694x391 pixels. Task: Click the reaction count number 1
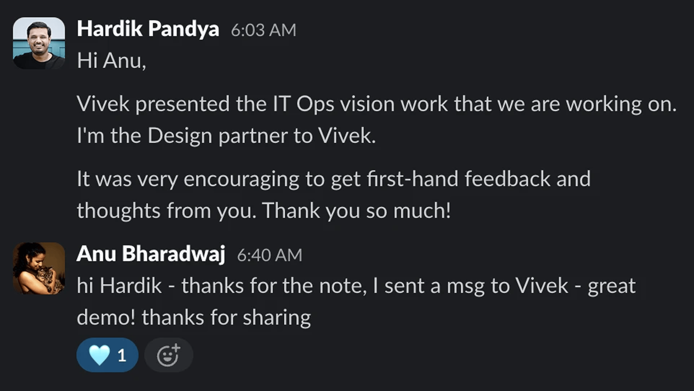(x=122, y=356)
